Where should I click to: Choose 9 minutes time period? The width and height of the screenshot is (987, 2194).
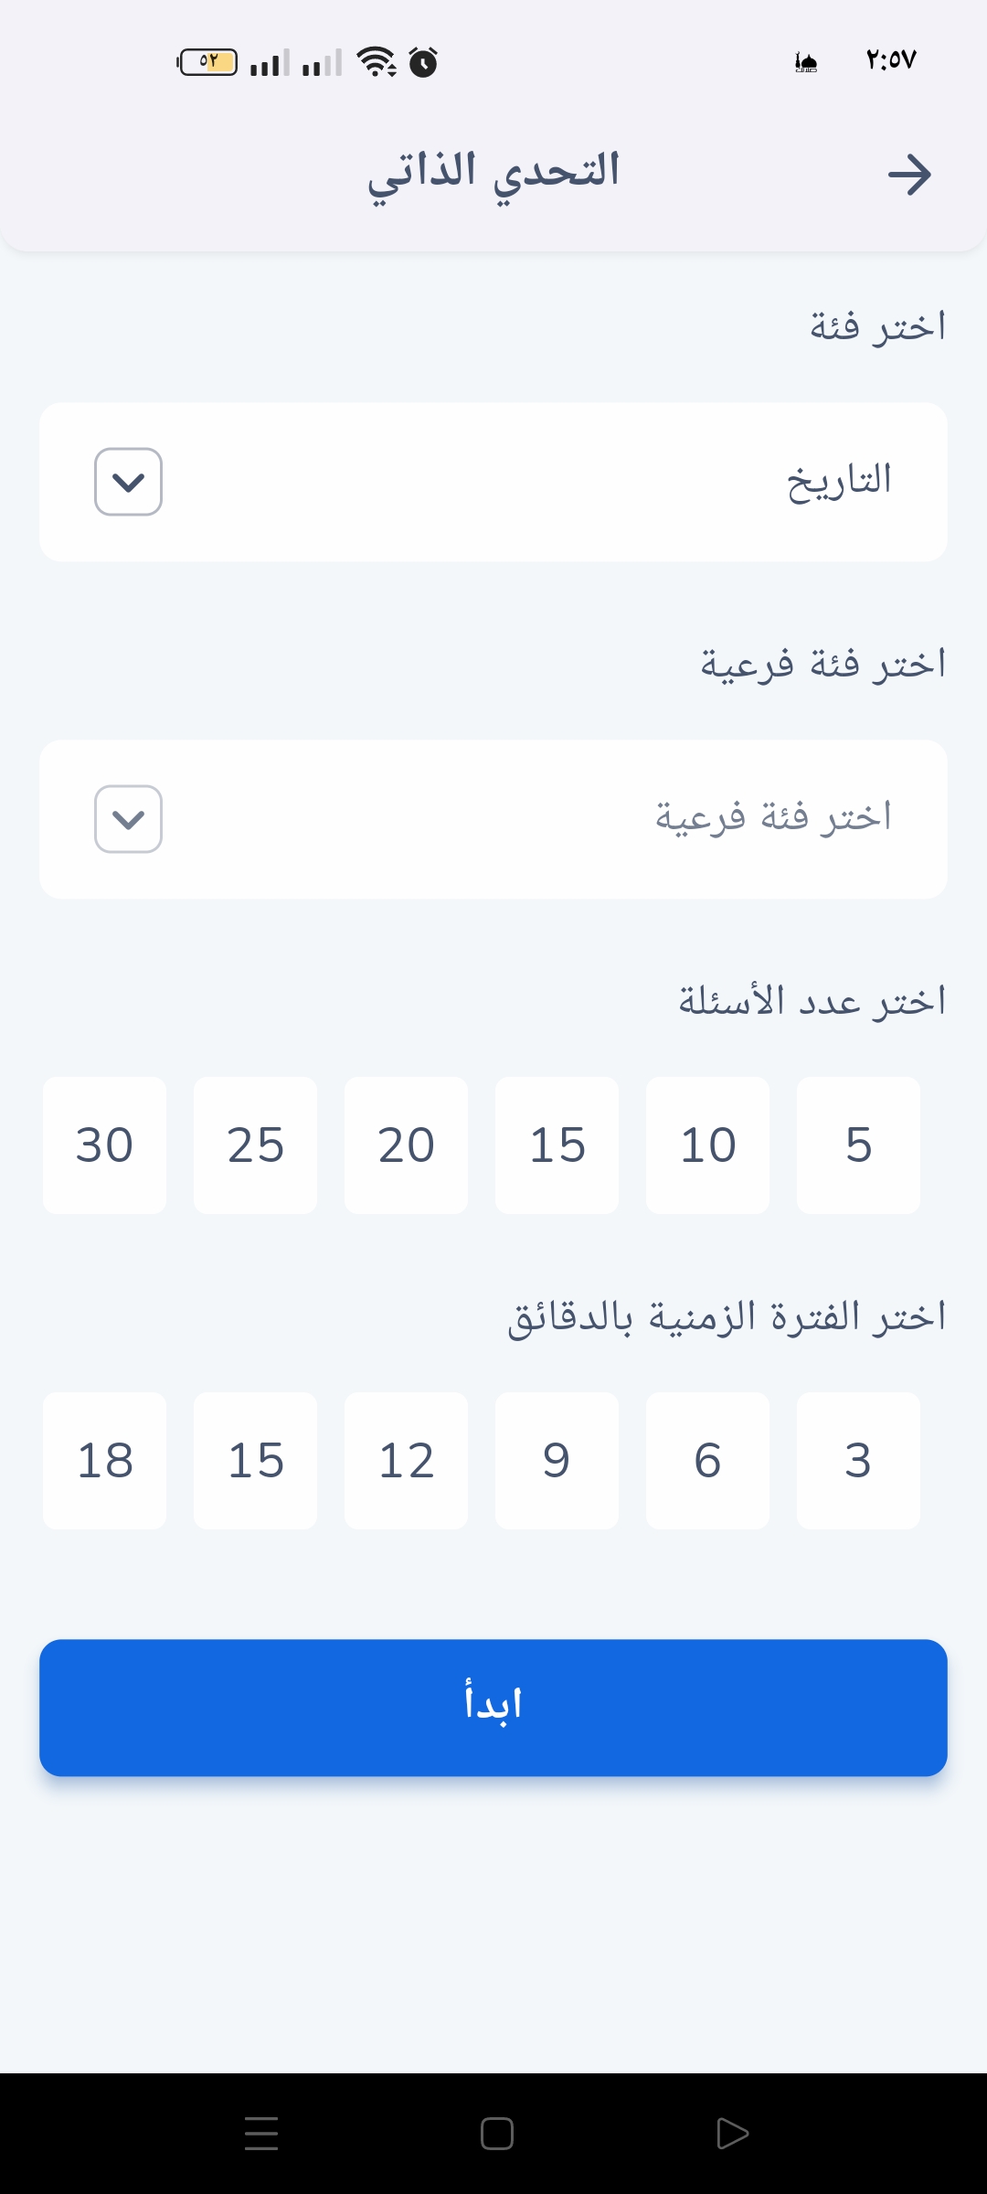coord(557,1460)
